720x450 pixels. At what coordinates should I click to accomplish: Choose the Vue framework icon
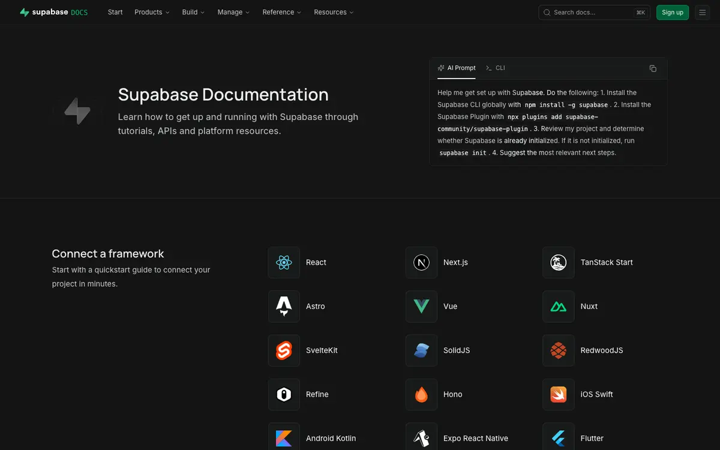[421, 306]
